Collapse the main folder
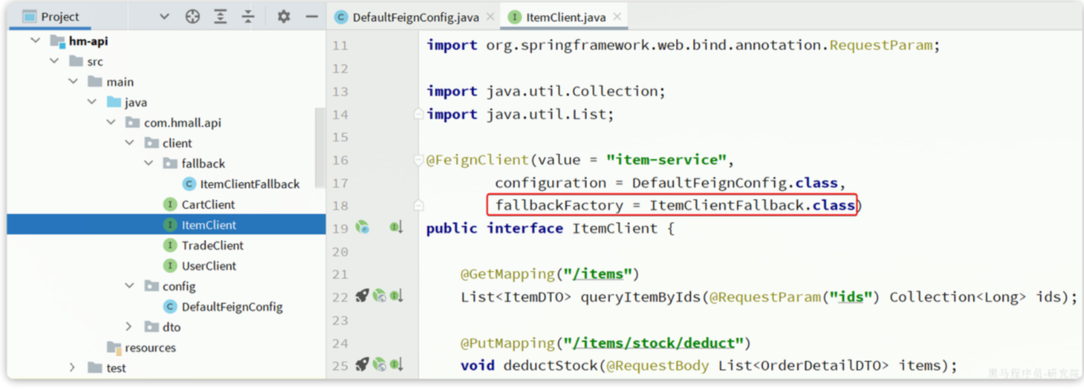Viewport: 1084px width, 389px height. (73, 82)
